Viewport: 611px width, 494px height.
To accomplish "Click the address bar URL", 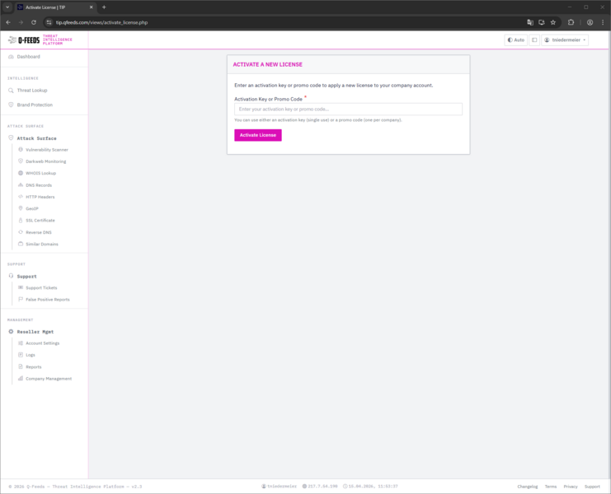I will 101,22.
